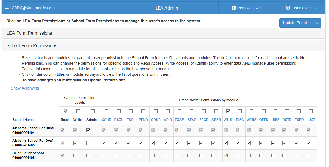Expand the LEA Form Permissions section
This screenshot has height=167, width=329.
tap(29, 33)
